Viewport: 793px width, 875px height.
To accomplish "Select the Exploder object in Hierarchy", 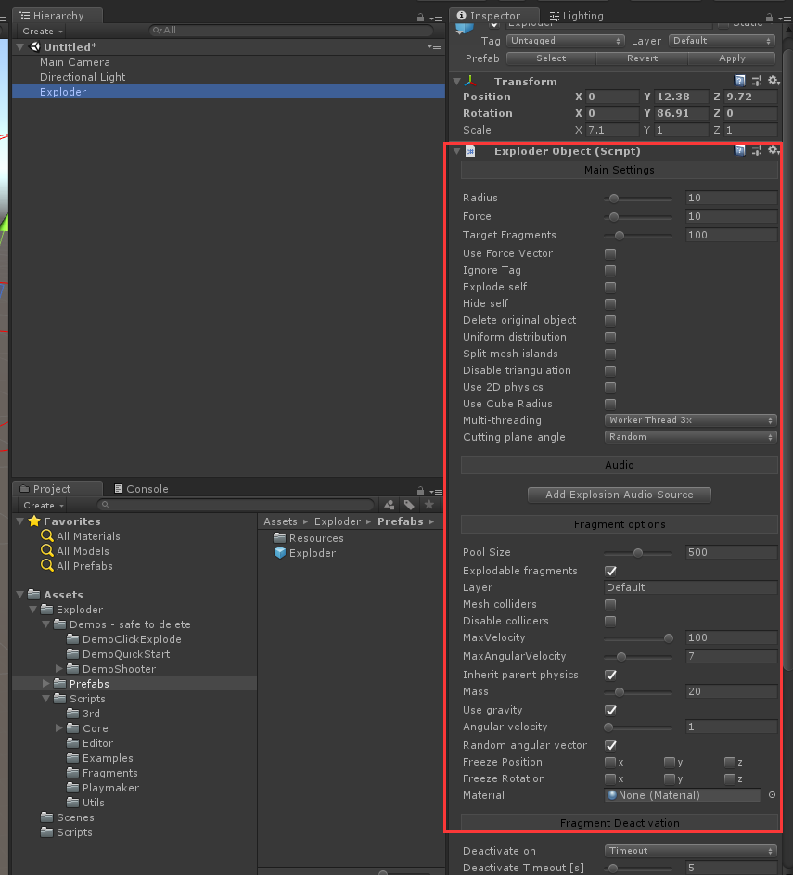I will tap(63, 92).
